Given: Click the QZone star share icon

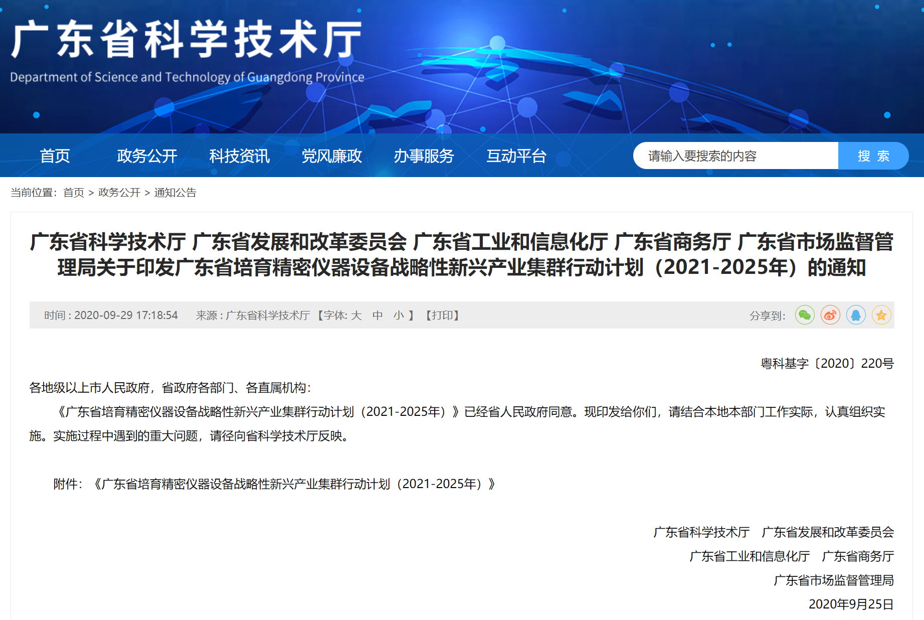Looking at the screenshot, I should tap(881, 315).
